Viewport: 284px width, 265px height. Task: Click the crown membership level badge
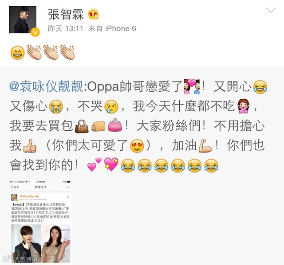93,14
